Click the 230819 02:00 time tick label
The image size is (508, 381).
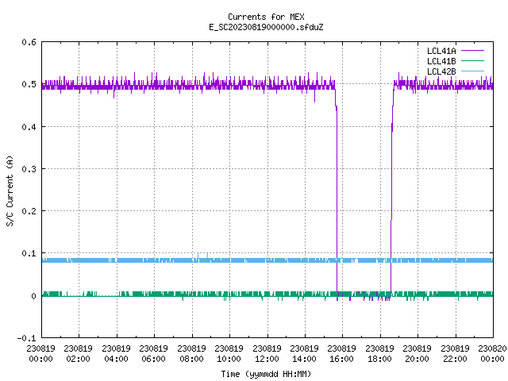point(78,354)
